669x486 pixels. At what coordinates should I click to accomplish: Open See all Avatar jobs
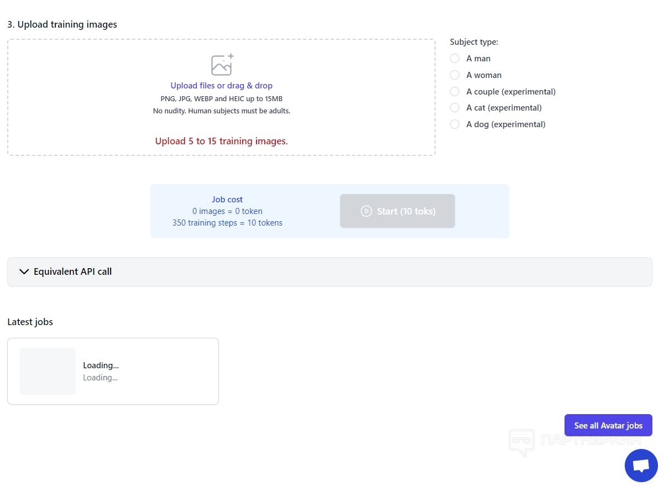tap(608, 425)
